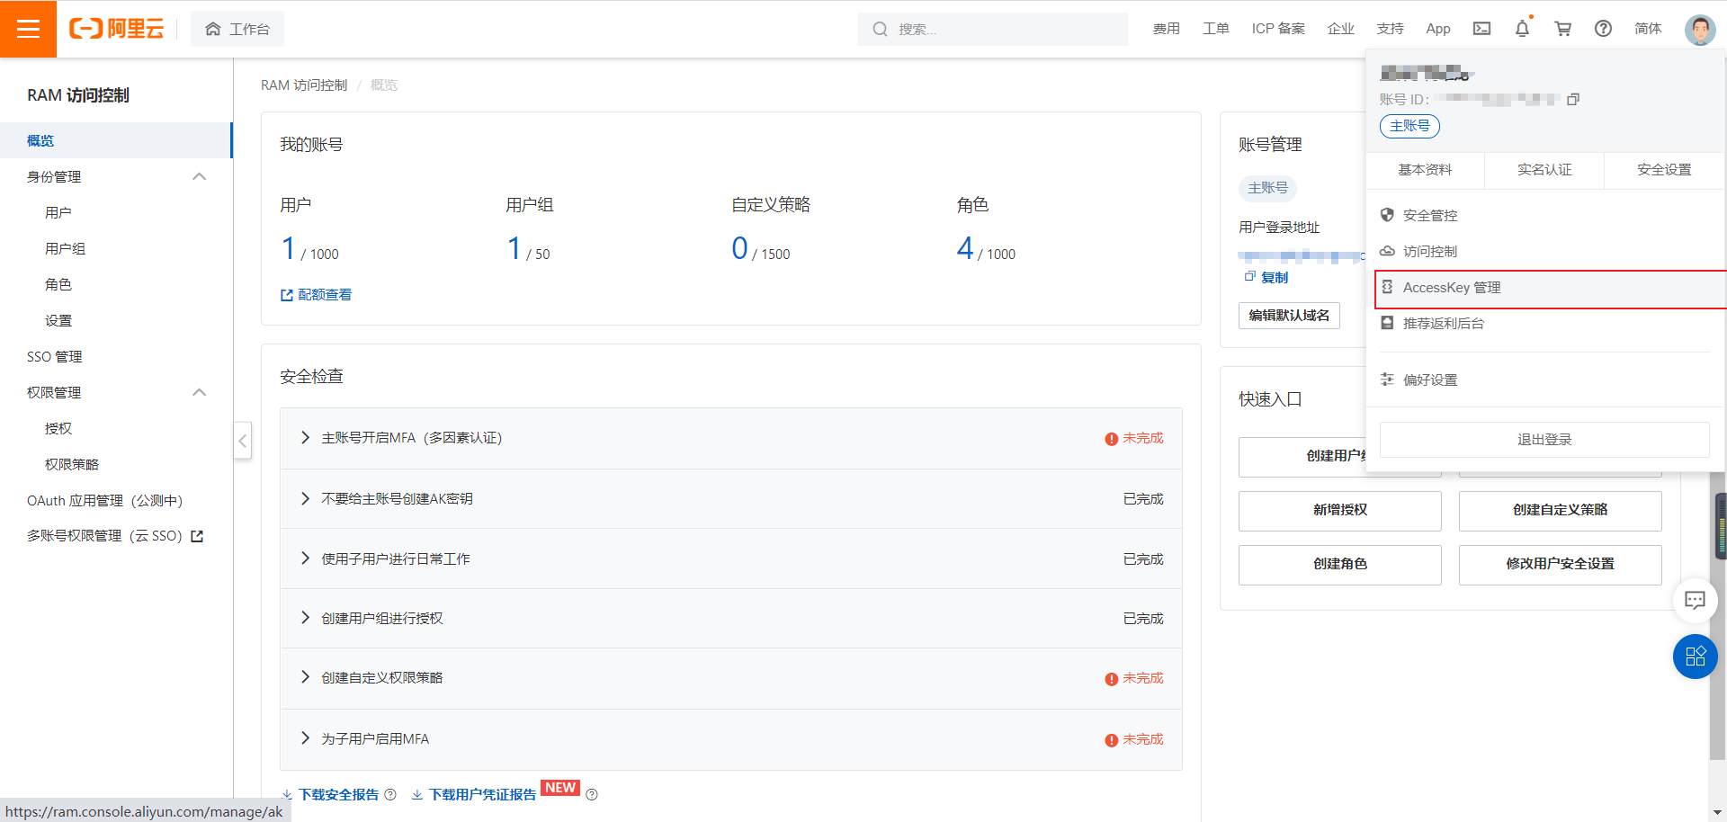
Task: Click the Aliyun logo
Action: (117, 29)
